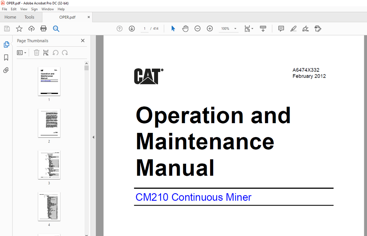This screenshot has height=236, width=367.
Task: Select the text Selection arrow tool
Action: pos(173,28)
